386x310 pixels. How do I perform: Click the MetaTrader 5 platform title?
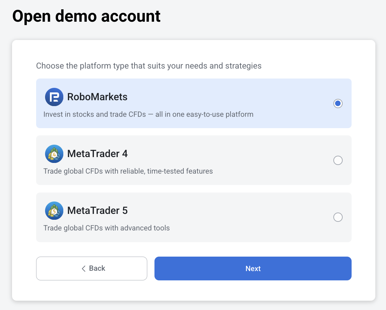click(x=97, y=211)
